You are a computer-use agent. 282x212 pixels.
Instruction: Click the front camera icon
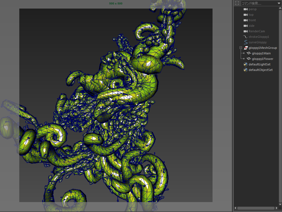point(246,20)
